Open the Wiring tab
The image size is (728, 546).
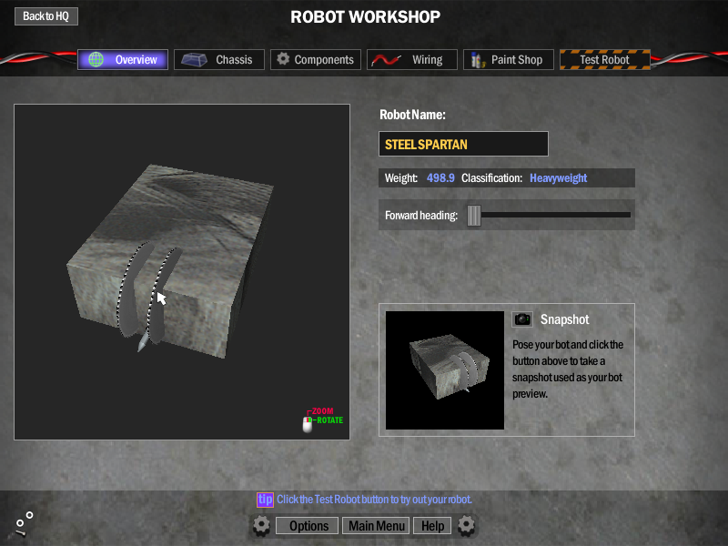pyautogui.click(x=412, y=59)
